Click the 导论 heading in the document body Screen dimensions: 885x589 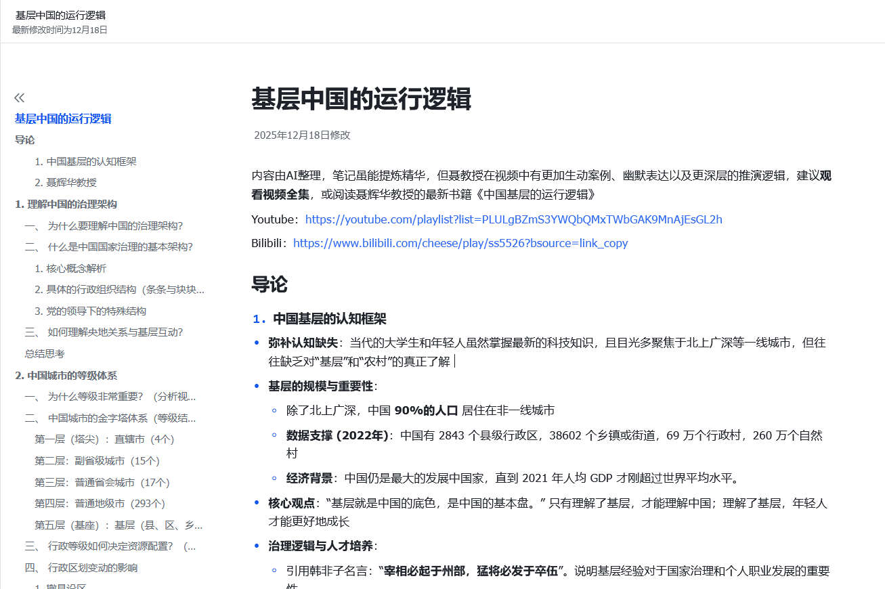click(x=269, y=284)
